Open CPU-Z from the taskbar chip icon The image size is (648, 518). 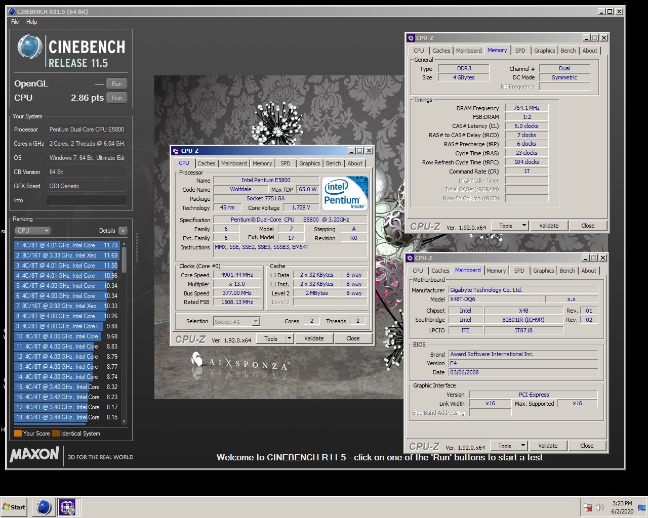tap(67, 507)
